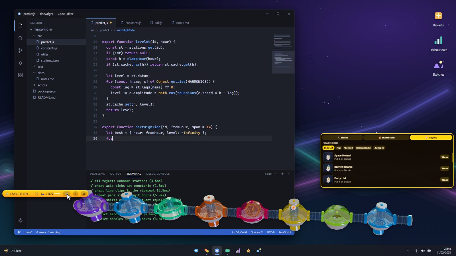Screen dimensions: 456x256
Task: Wear the Knitted Beanie on Biscuit
Action: (445, 168)
